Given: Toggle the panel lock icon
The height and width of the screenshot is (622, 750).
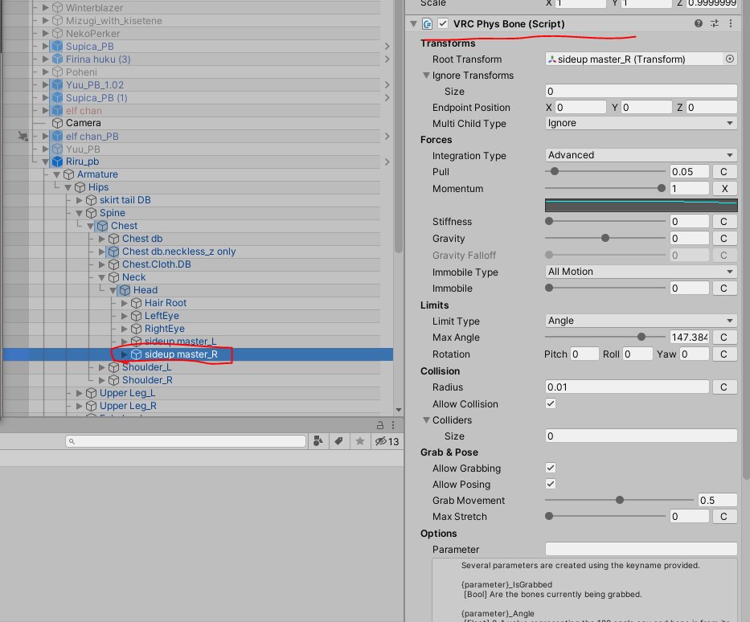Looking at the screenshot, I should (379, 425).
